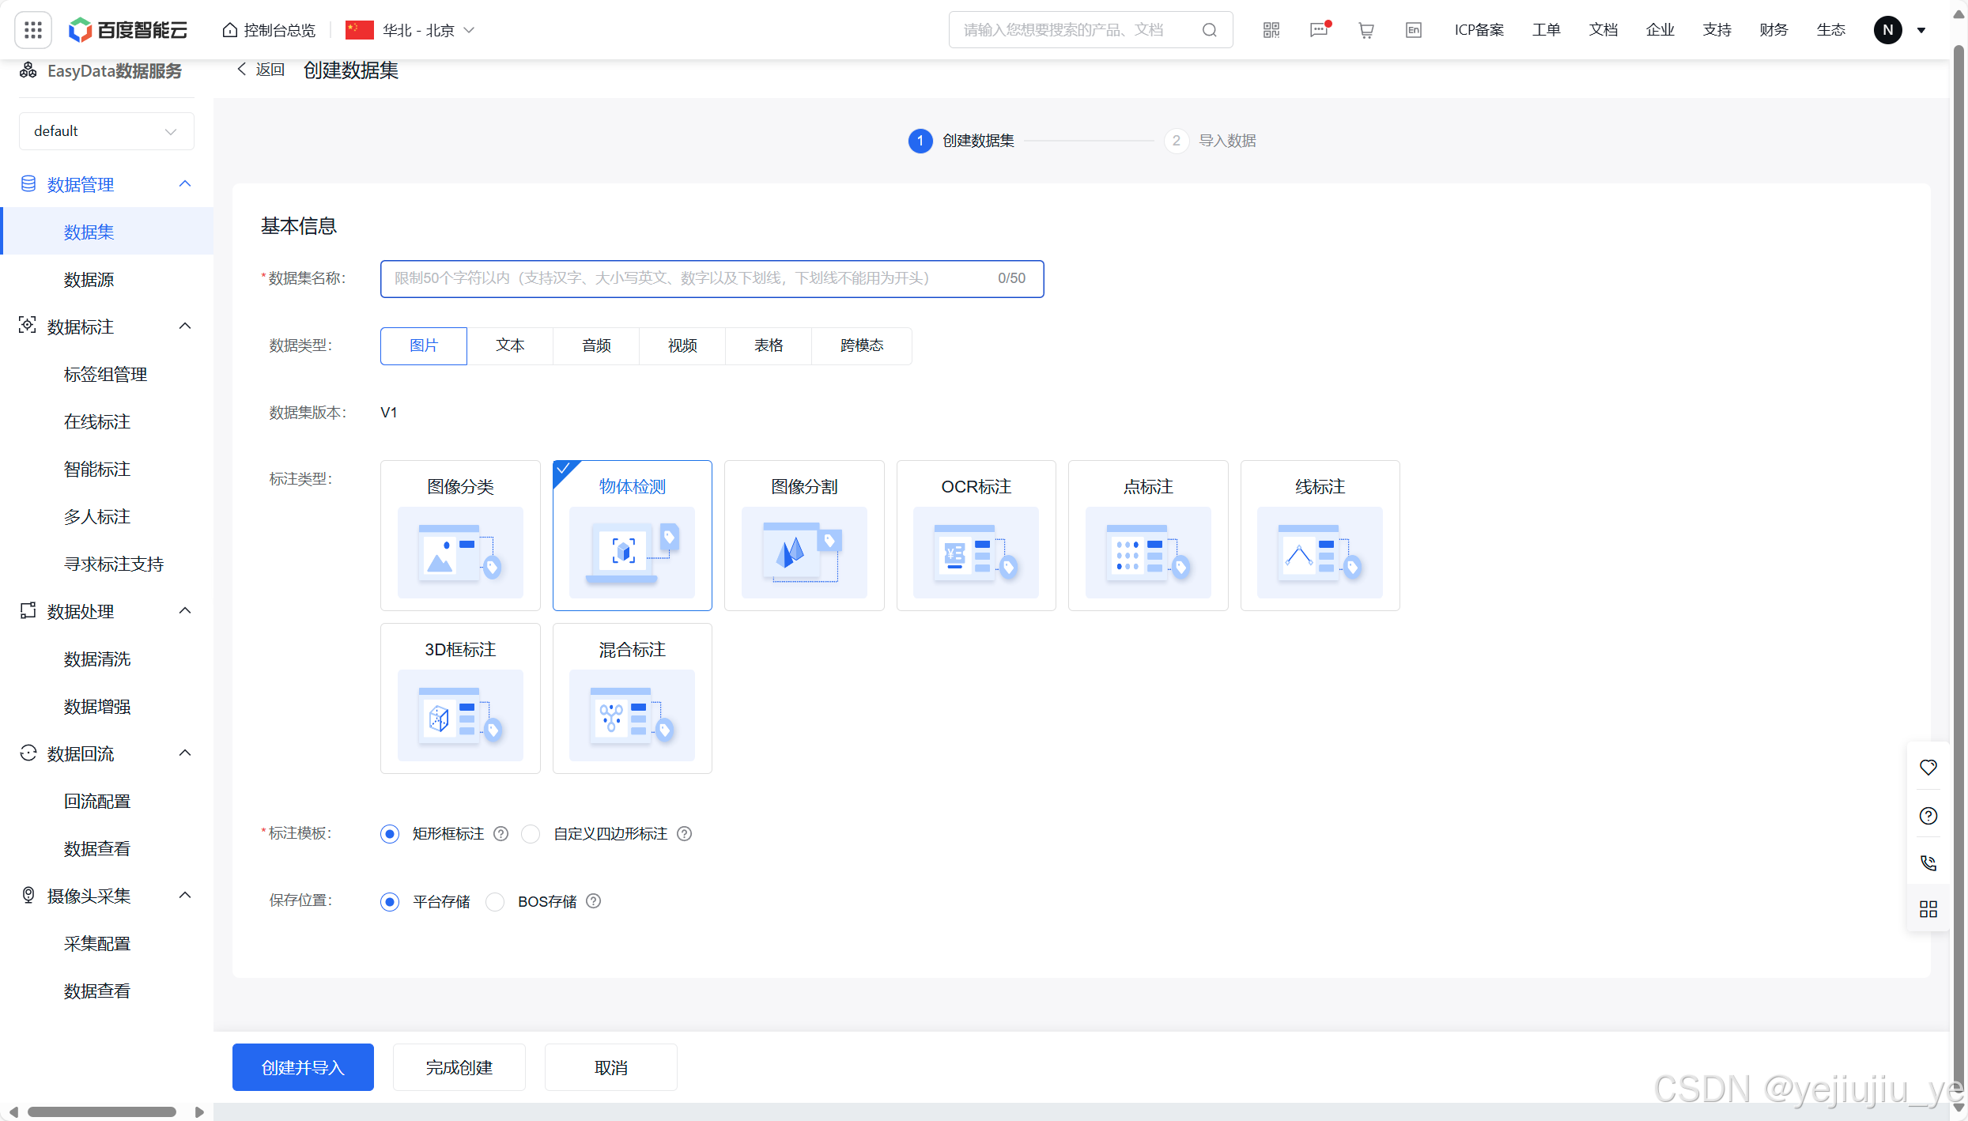
Task: Select 自定义四边形标注 radio option
Action: click(x=531, y=834)
